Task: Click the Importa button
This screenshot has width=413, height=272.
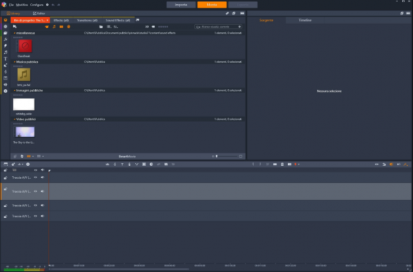Action: [181, 5]
